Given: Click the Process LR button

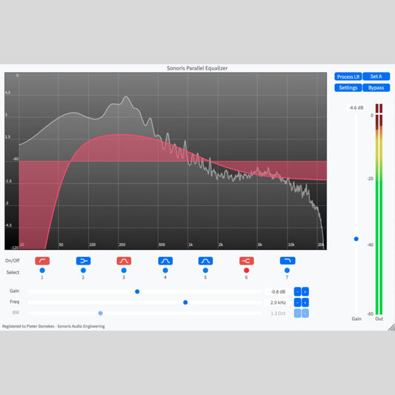Looking at the screenshot, I should point(348,76).
